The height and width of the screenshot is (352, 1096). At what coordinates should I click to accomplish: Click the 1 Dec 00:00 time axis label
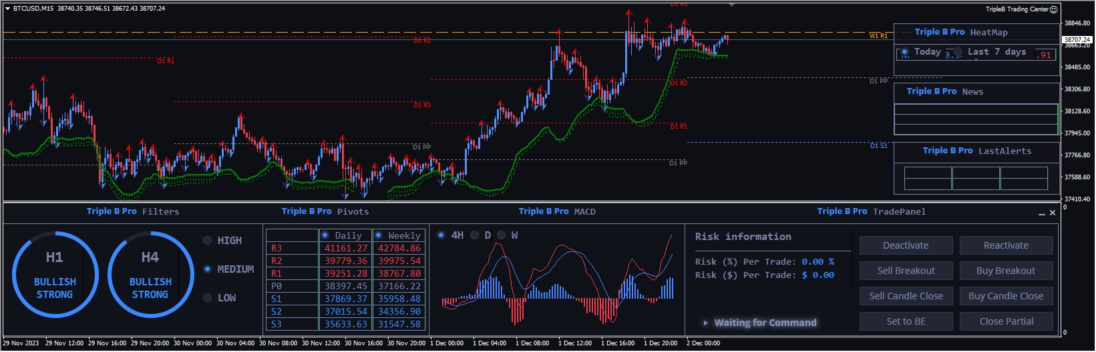447,343
